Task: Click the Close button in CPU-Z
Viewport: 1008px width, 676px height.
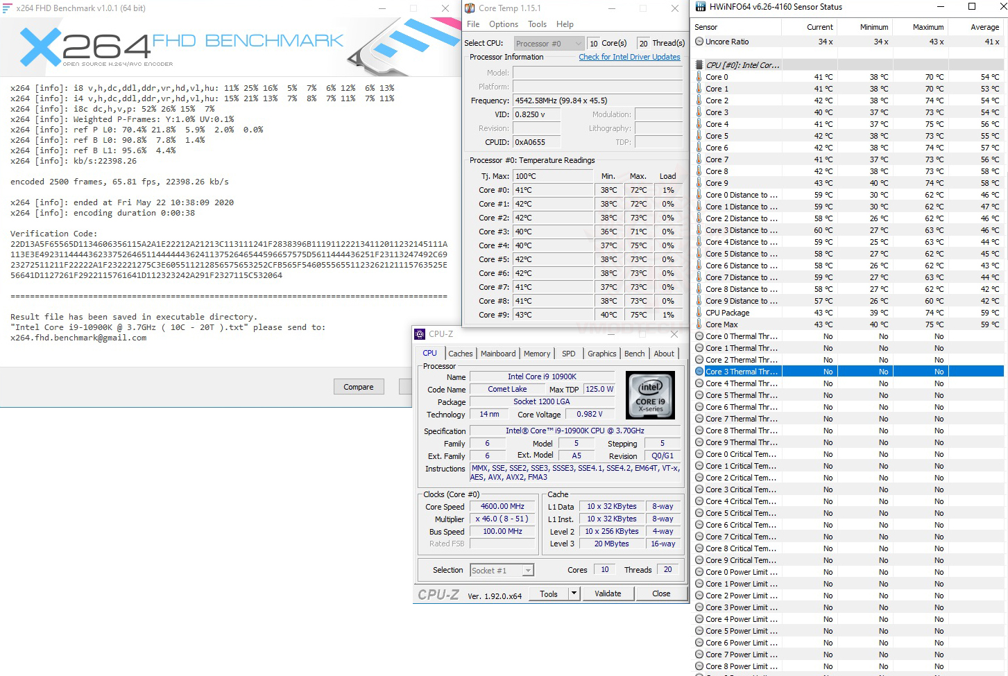Action: [661, 593]
